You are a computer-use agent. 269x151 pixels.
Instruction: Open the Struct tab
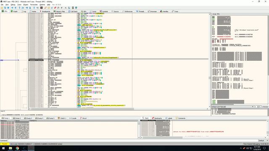(x=83, y=118)
